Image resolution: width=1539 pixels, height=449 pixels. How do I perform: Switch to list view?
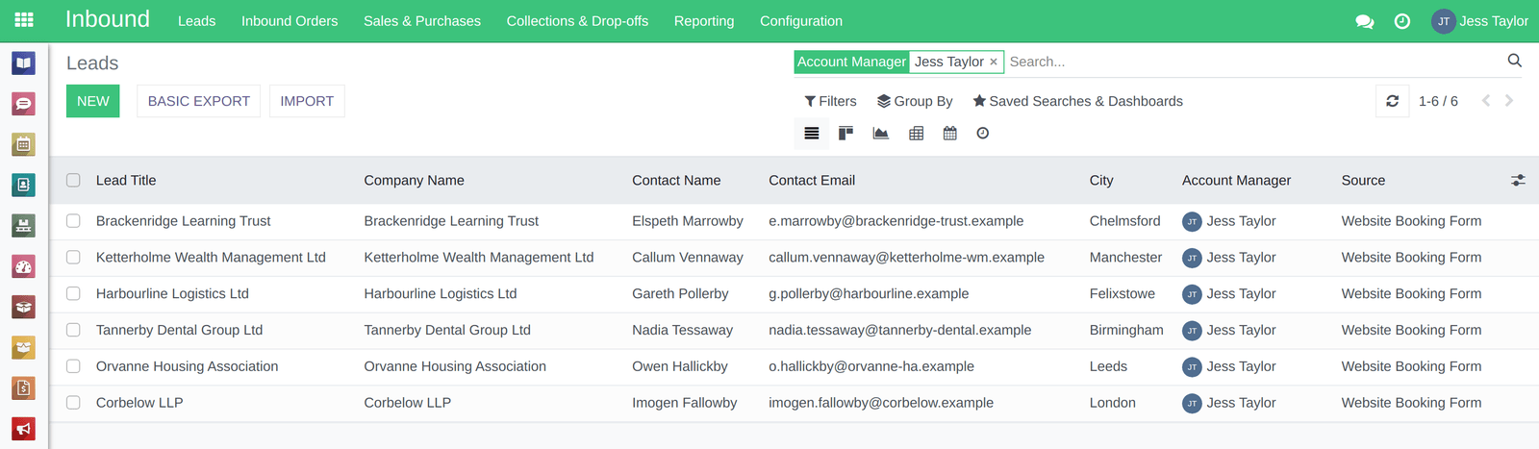click(x=812, y=134)
